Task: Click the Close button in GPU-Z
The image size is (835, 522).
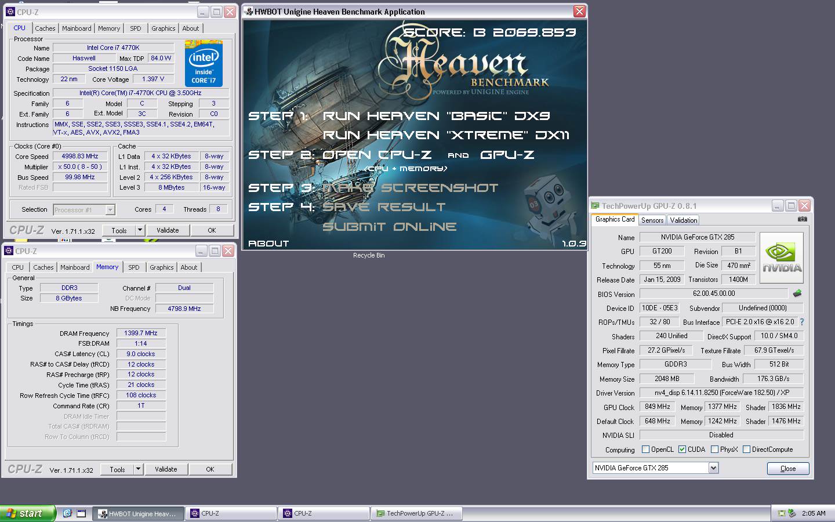Action: (x=788, y=469)
